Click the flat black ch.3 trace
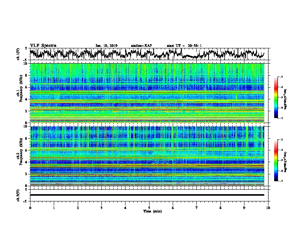Image resolution: width=302 pixels, height=233 pixels. click(x=147, y=195)
